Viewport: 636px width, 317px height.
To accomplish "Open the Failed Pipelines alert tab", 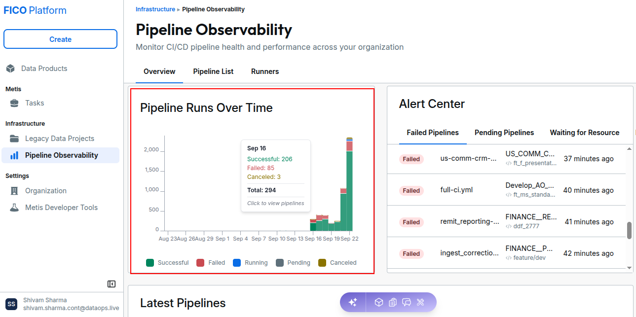I will pyautogui.click(x=433, y=133).
